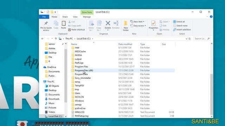225x126 pixels.
Task: Open Customize Quick Access Toolbar dropdown
Action: point(55,12)
